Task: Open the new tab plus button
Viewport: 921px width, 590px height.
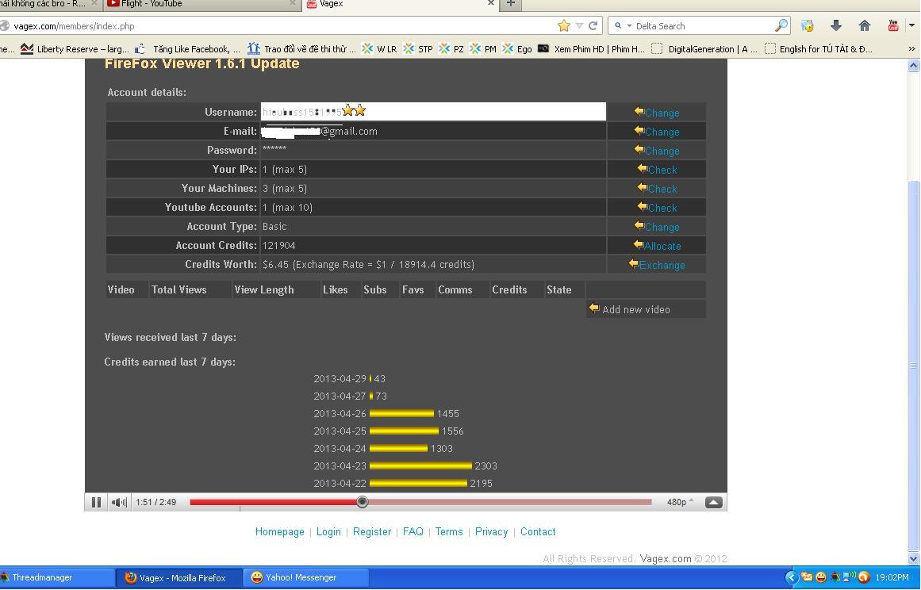Action: point(510,3)
